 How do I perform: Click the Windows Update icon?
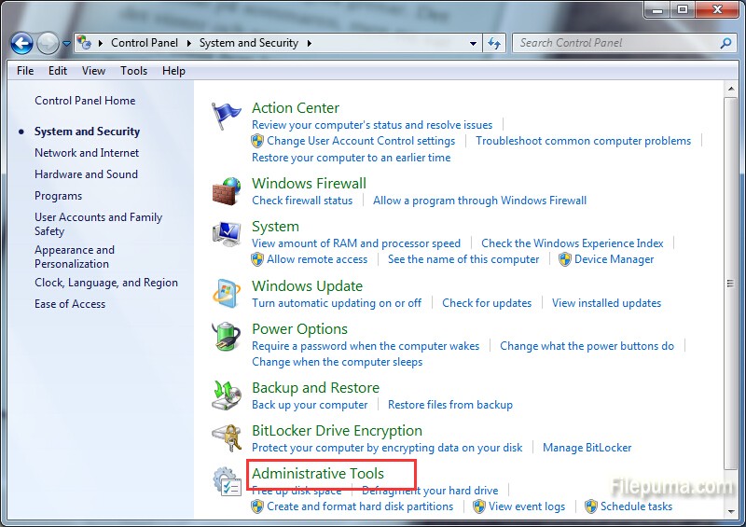227,294
